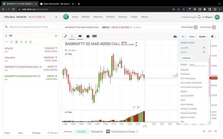Expand the BN watchlist dropdown
This screenshot has height=139, width=223.
56,36
